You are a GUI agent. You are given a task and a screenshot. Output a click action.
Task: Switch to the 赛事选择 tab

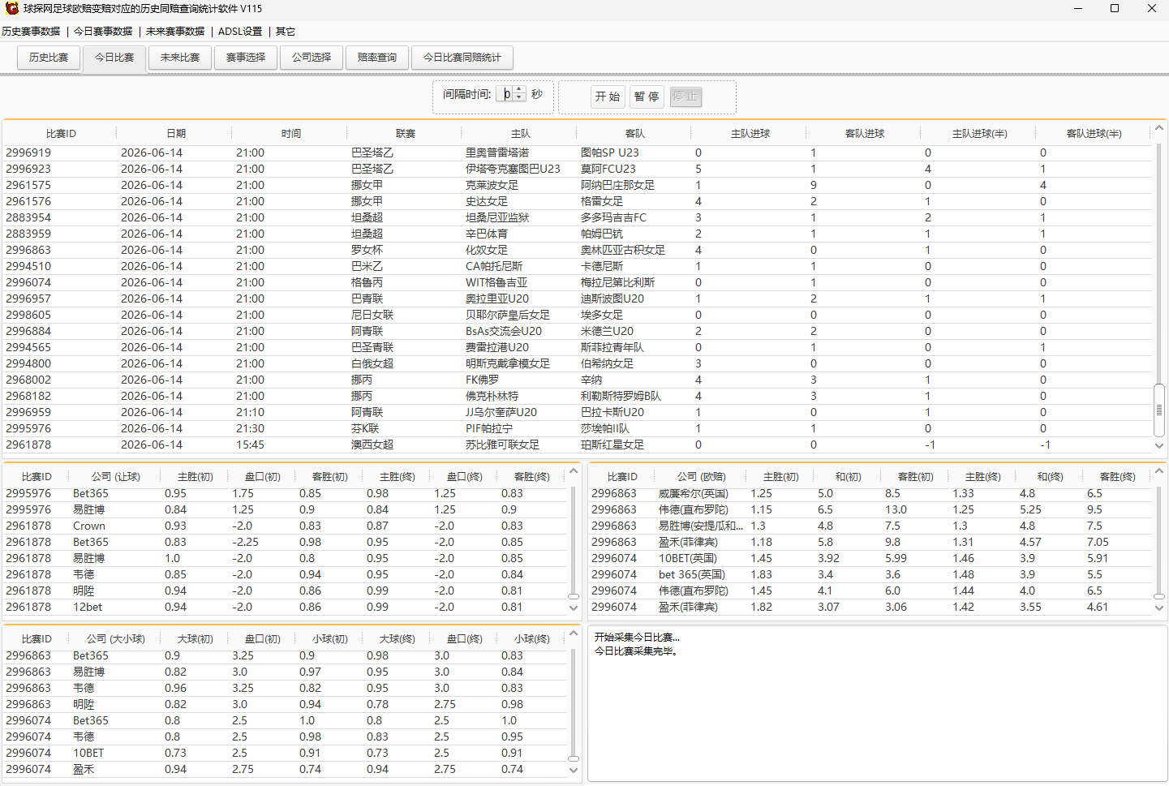coord(246,58)
